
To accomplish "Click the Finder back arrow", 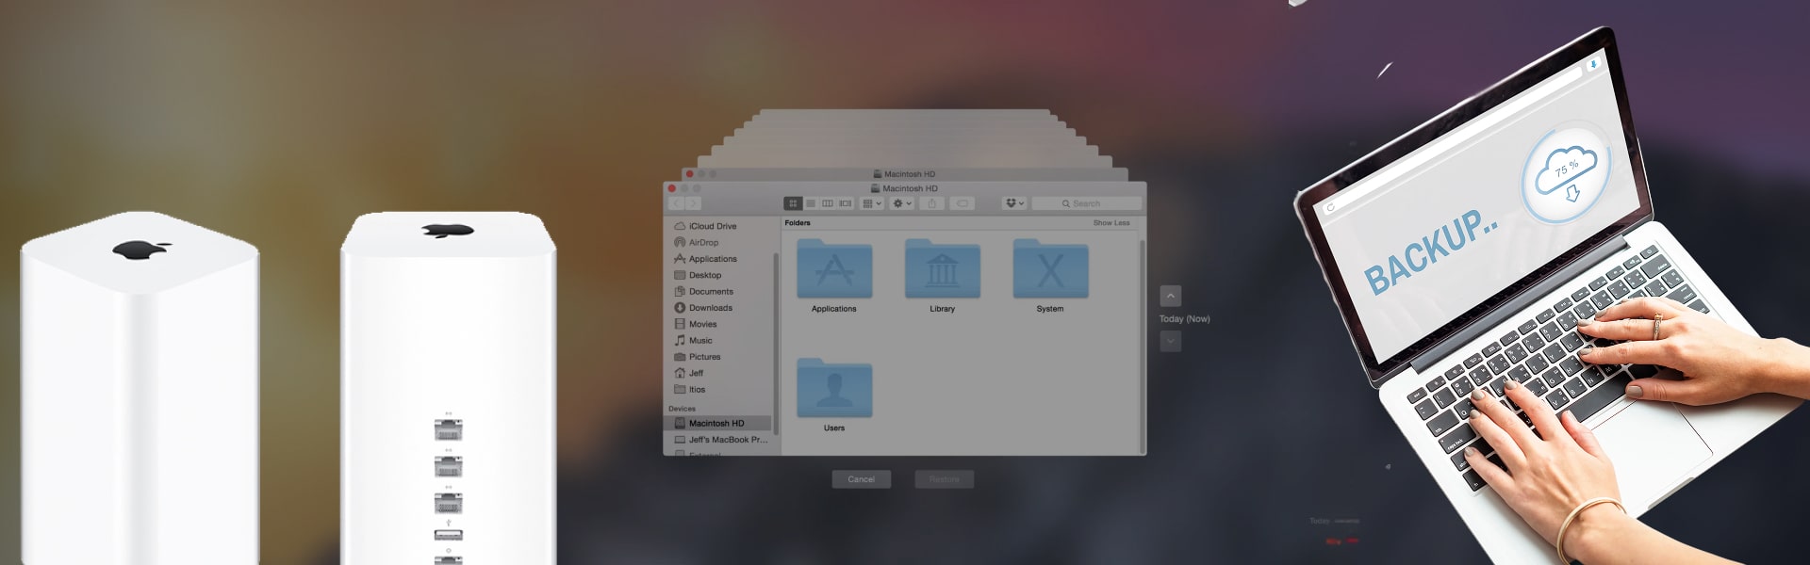I will [677, 203].
